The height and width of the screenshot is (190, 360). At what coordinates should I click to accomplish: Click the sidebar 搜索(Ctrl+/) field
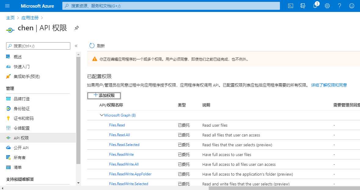[x=38, y=46]
